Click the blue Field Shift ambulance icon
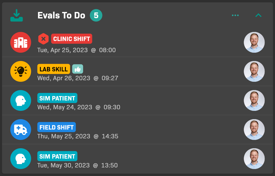Image resolution: width=275 pixels, height=176 pixels. 21,130
